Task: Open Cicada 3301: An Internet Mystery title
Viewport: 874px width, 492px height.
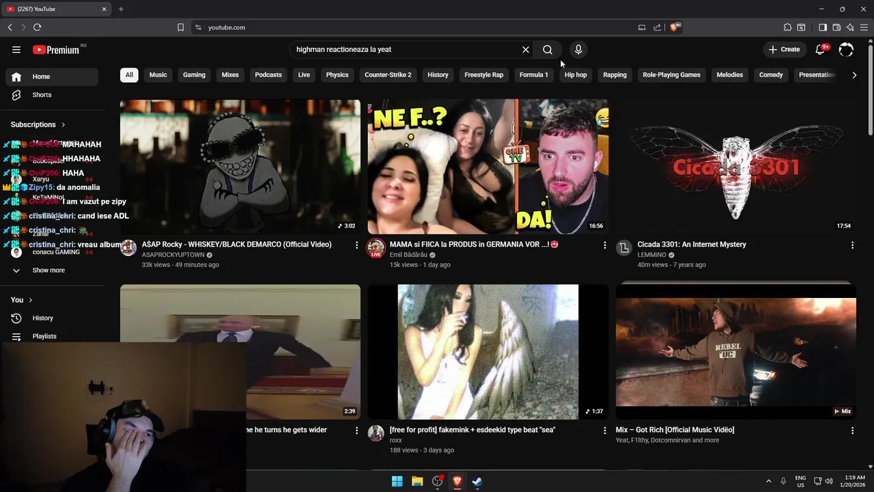Action: tap(692, 244)
